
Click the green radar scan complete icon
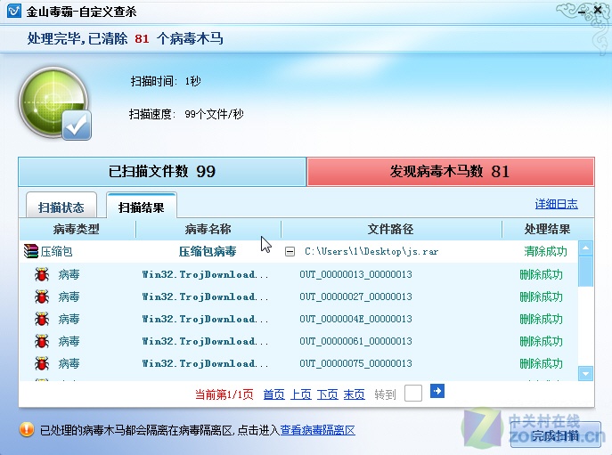coord(54,103)
